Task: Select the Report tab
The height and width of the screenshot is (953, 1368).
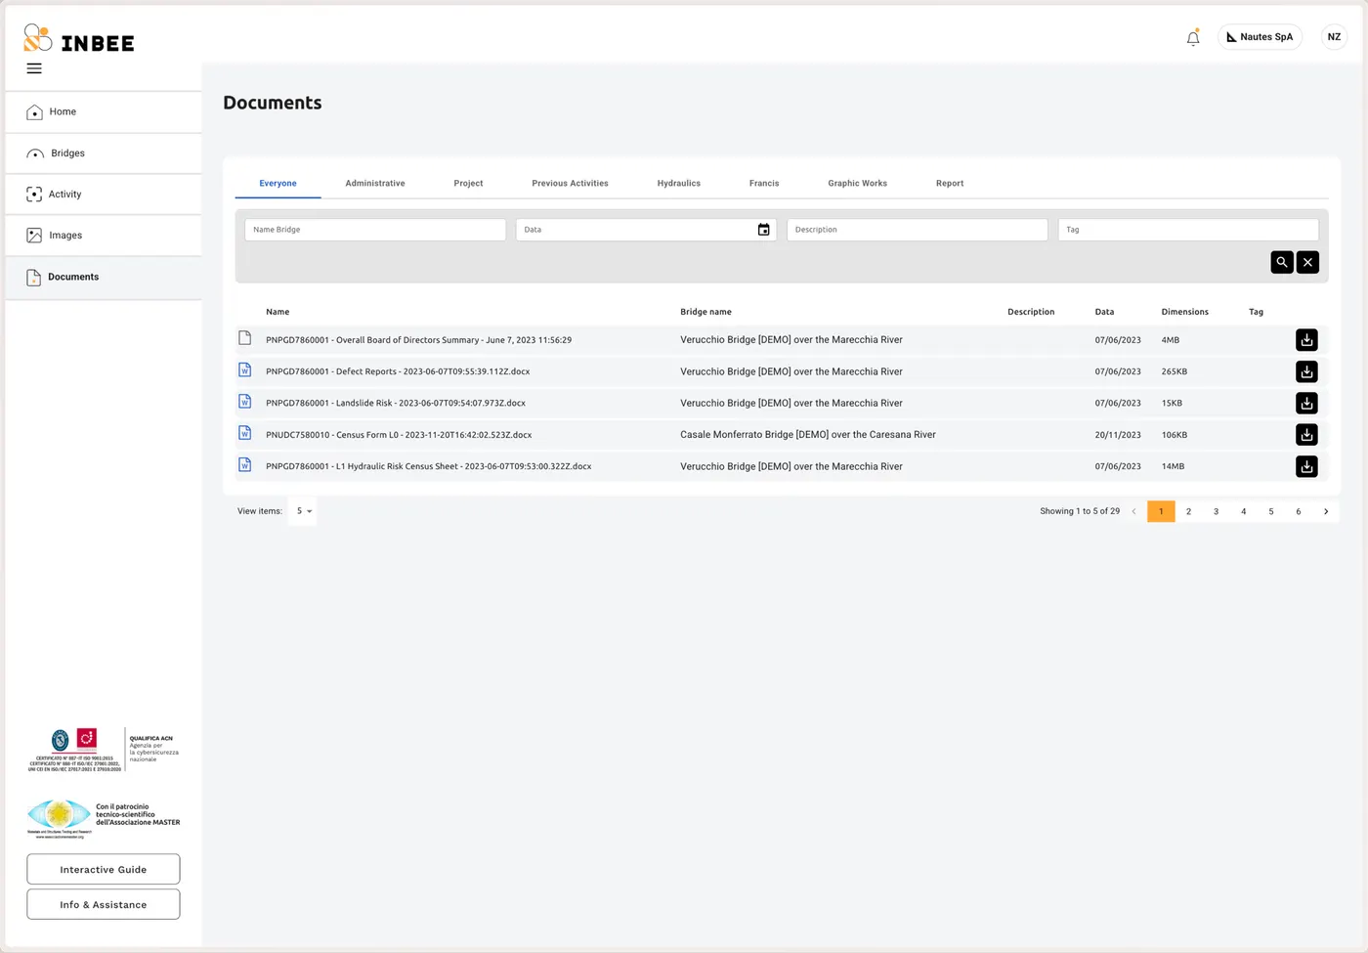Action: 950,184
